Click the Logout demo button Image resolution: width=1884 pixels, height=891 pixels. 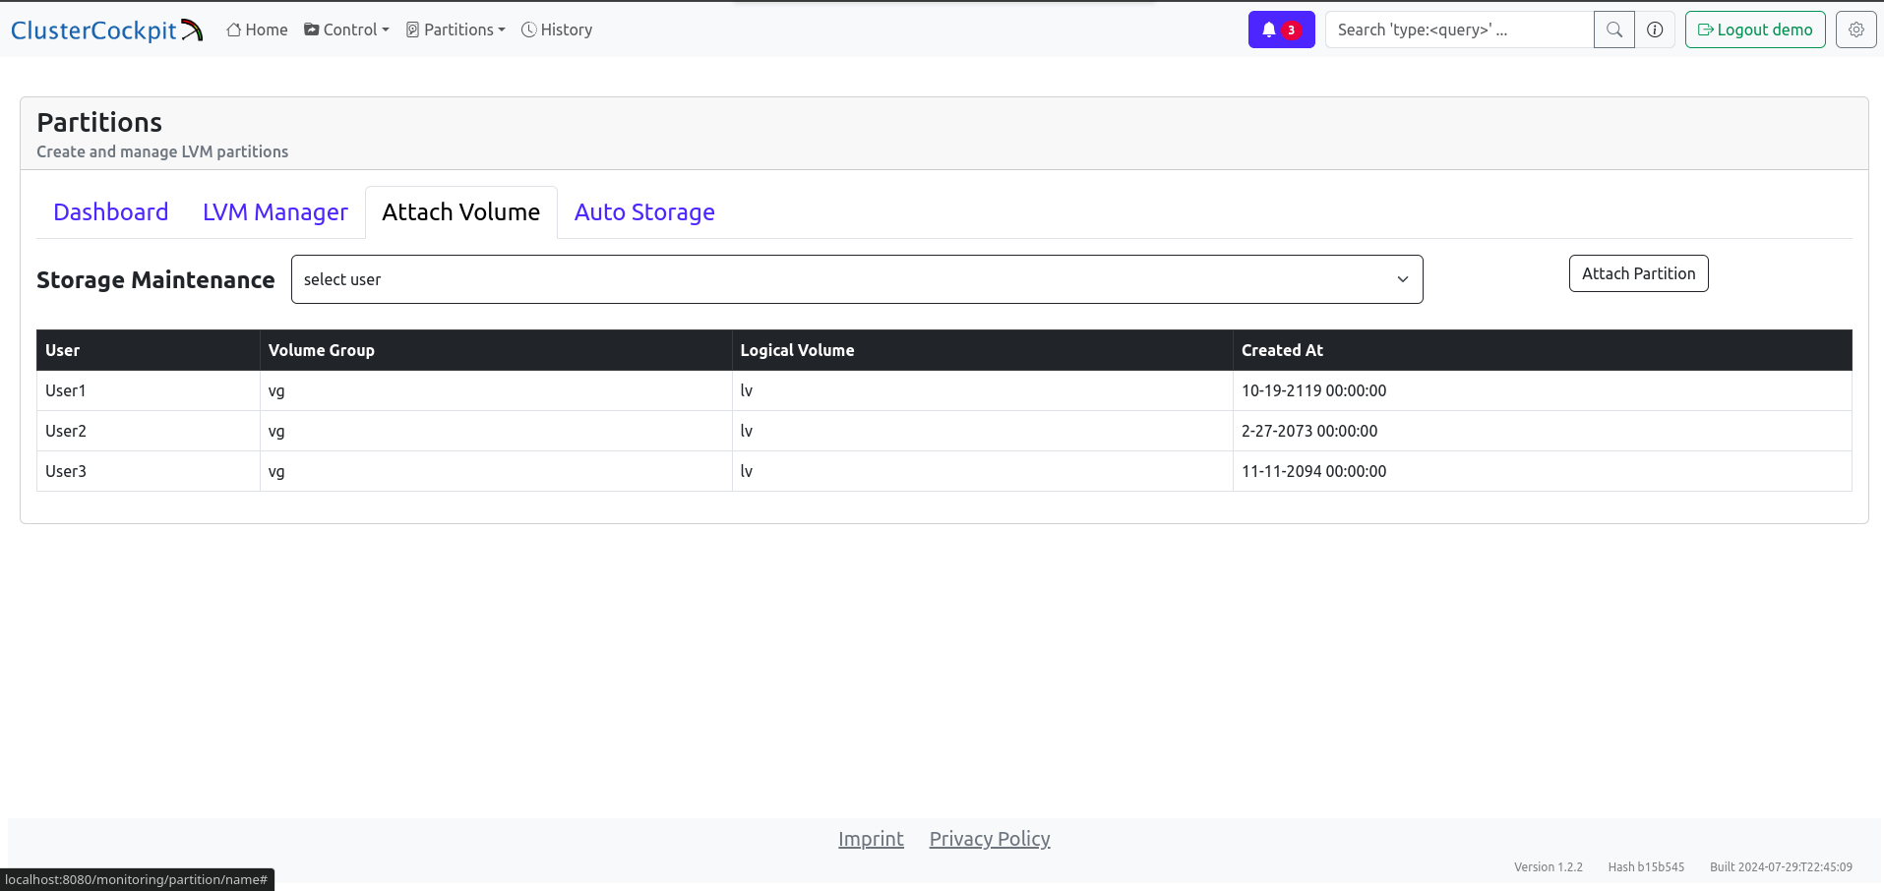click(x=1754, y=30)
